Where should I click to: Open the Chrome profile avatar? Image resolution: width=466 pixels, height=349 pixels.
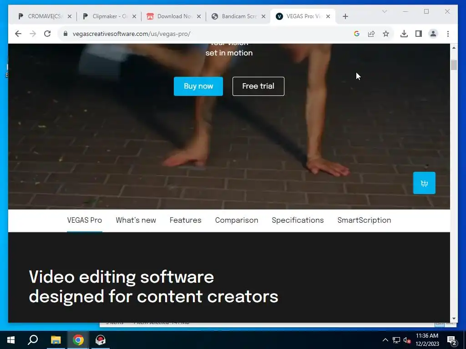(433, 34)
